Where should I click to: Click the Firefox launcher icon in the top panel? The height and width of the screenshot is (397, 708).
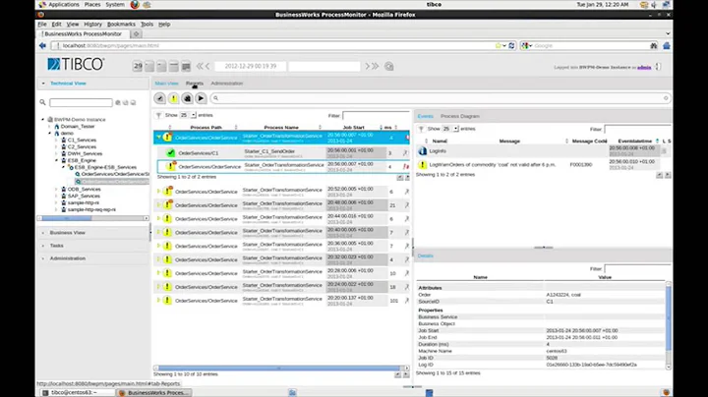click(x=135, y=5)
